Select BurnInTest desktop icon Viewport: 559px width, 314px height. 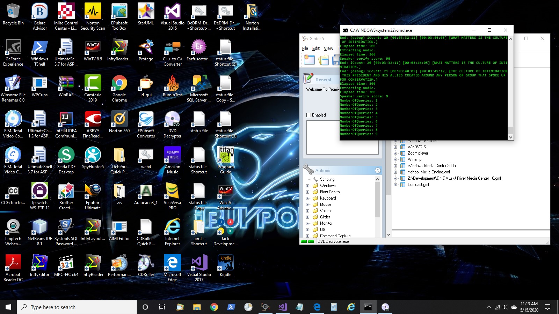click(x=173, y=87)
